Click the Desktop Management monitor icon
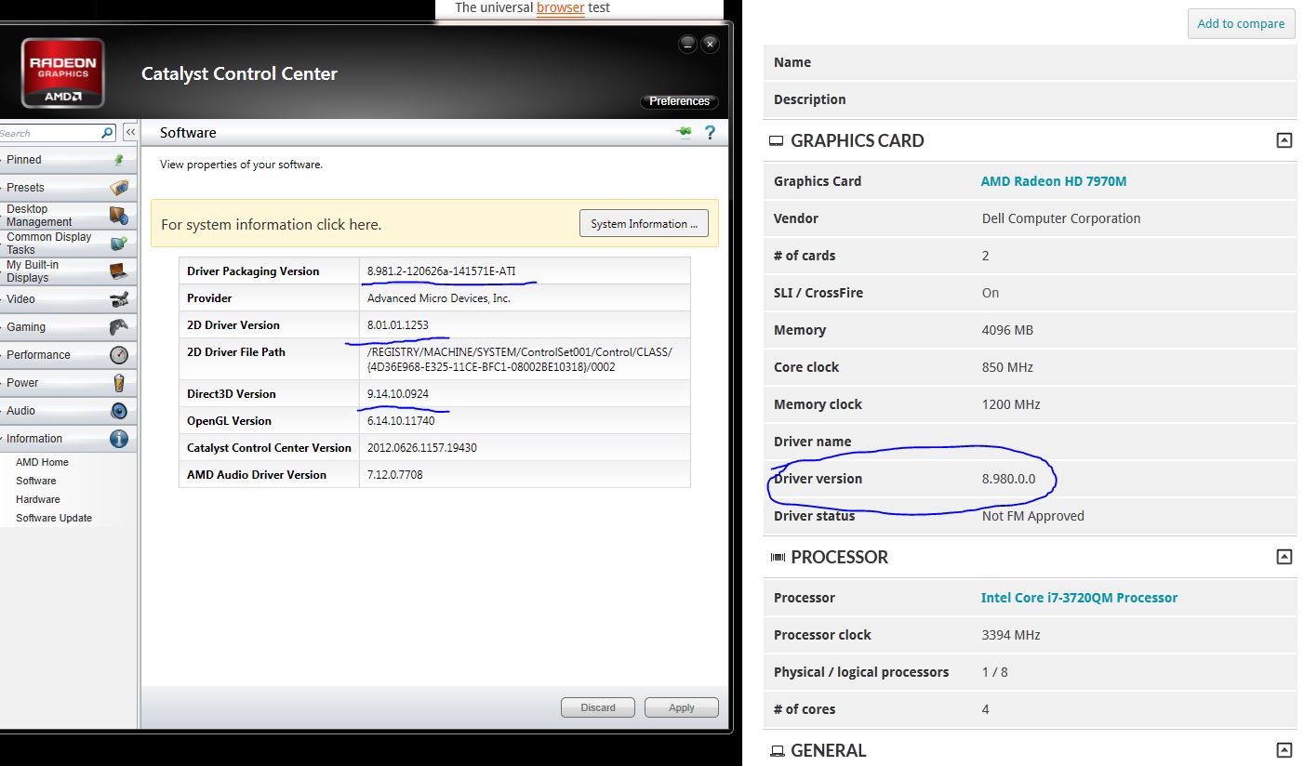Viewport: 1304px width, 766px height. point(119,216)
